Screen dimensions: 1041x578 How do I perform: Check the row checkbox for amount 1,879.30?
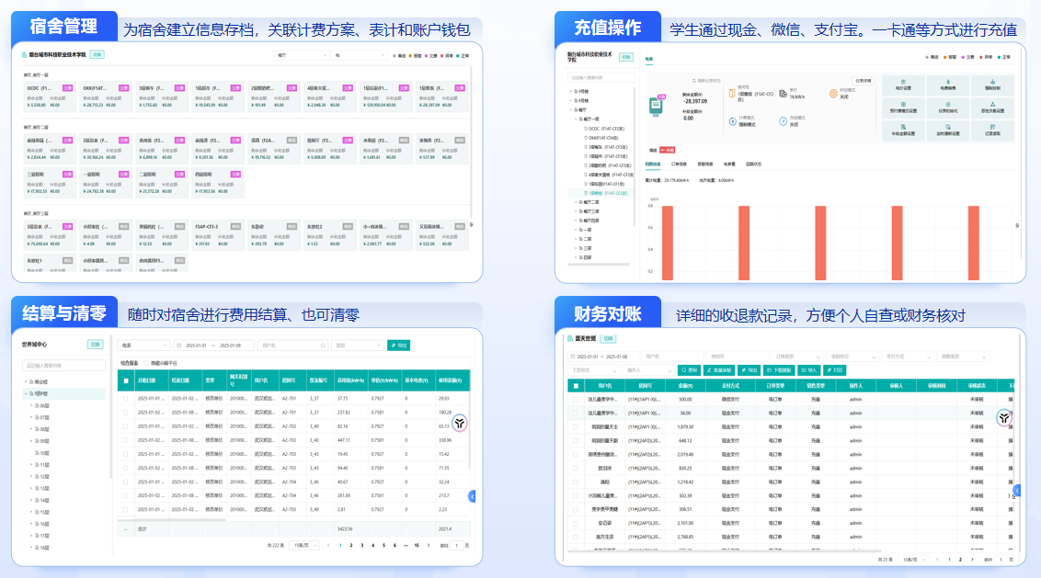point(576,426)
